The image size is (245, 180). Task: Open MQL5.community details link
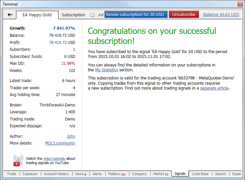[x=60, y=143]
